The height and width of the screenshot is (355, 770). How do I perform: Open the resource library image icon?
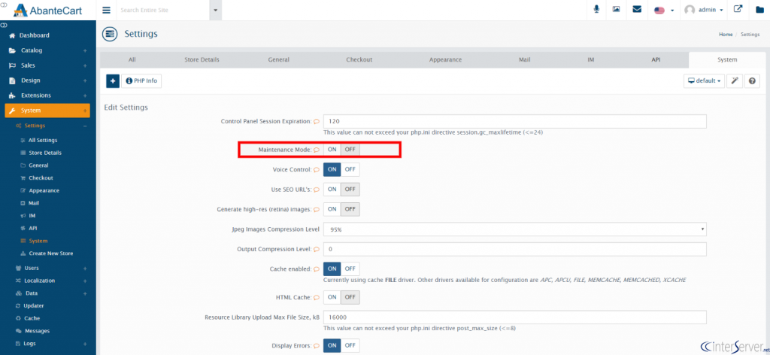(x=617, y=10)
